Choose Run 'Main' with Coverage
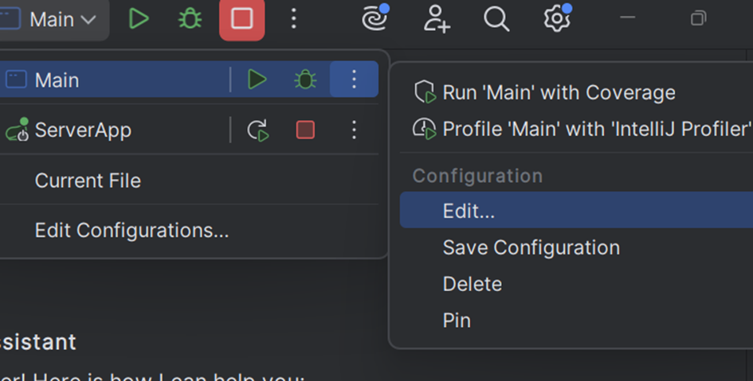This screenshot has width=753, height=381. click(x=558, y=92)
